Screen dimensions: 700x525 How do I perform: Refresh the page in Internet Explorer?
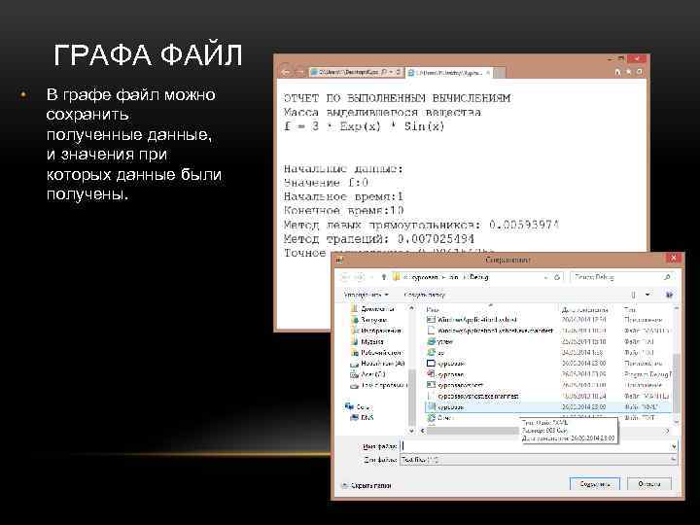pos(398,72)
